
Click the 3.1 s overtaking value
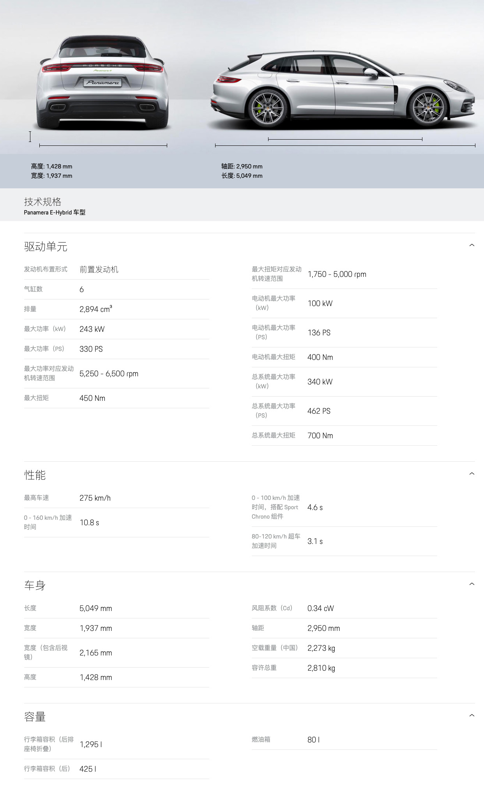[x=315, y=541]
